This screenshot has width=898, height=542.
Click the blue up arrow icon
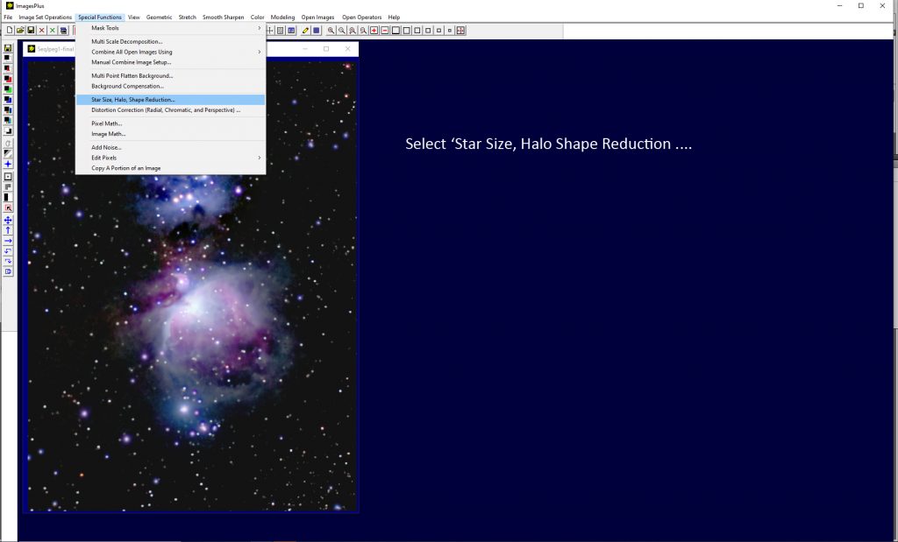8,230
